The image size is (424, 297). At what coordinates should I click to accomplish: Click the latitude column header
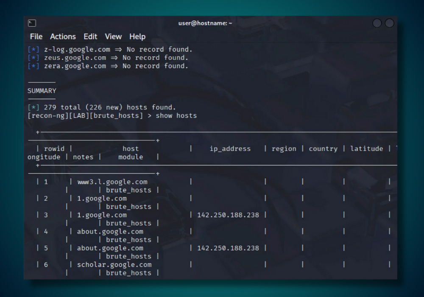point(367,149)
